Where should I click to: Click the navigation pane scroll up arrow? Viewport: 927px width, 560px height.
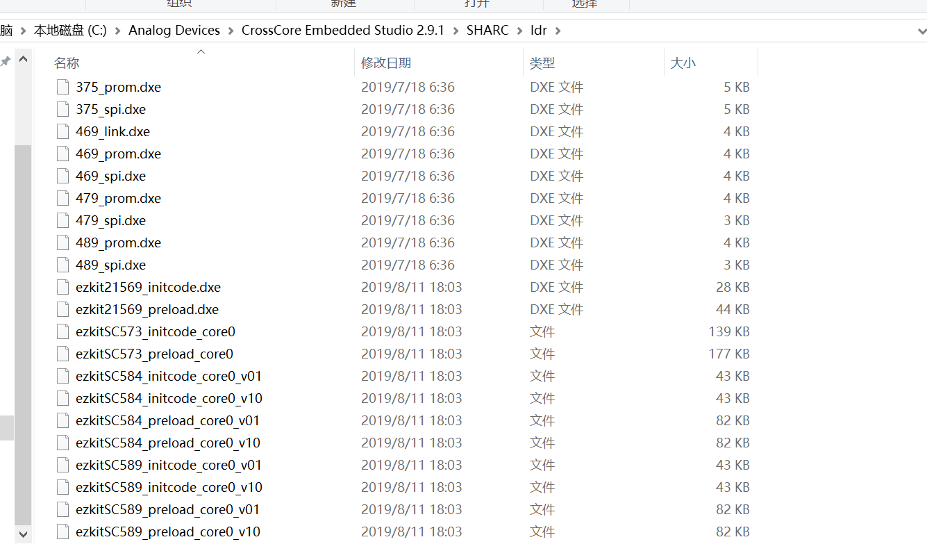pos(23,60)
